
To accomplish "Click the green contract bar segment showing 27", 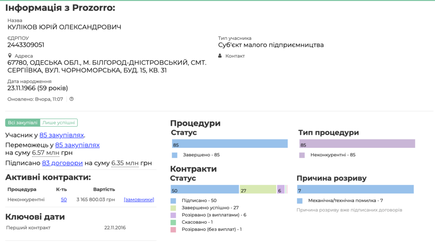I will 258,190.
